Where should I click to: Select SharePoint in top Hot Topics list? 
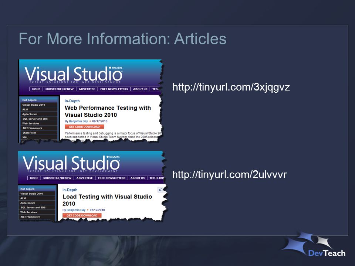point(39,133)
